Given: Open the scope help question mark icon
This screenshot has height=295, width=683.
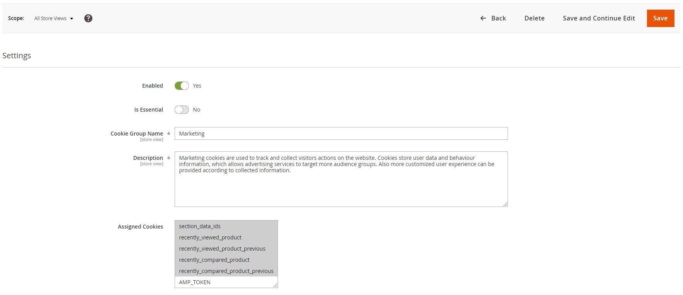Looking at the screenshot, I should [x=88, y=18].
